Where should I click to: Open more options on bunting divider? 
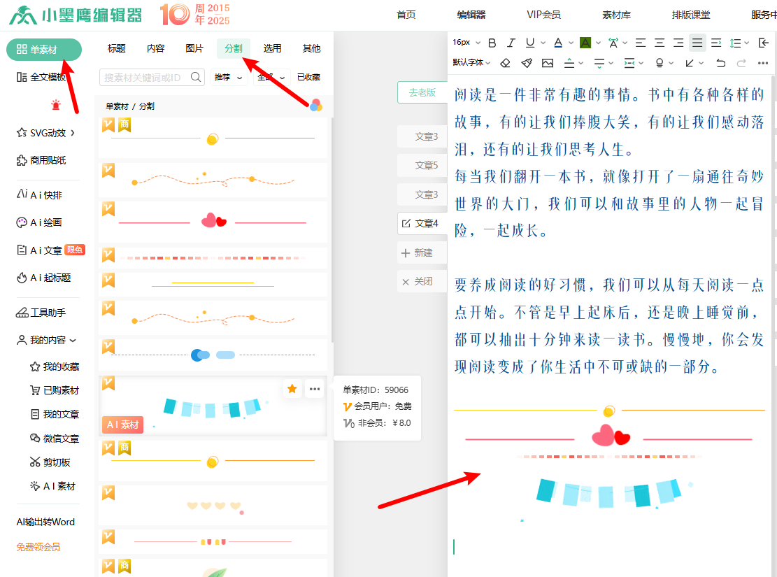pos(315,389)
